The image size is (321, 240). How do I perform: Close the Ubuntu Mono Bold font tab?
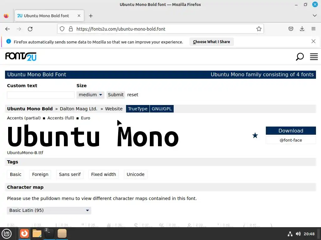click(79, 16)
